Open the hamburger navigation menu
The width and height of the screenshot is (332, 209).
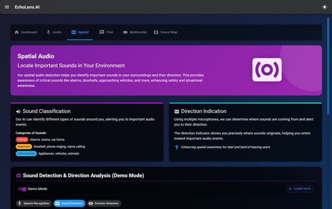tap(7, 7)
